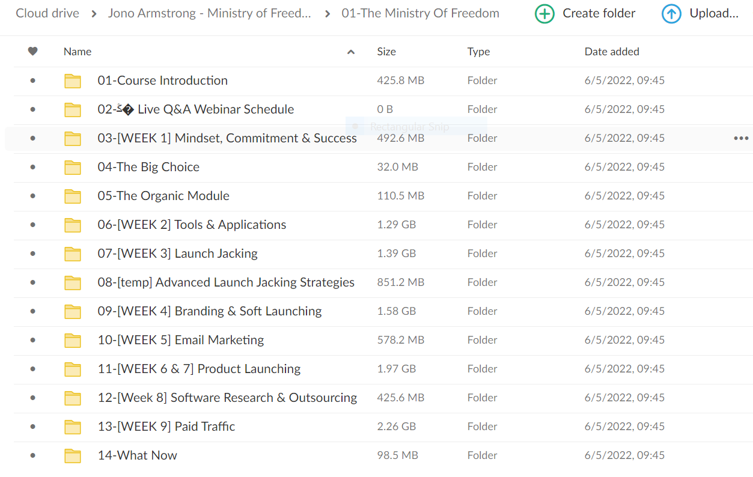The image size is (753, 477).
Task: Open the 04-The Big Choice folder icon
Action: pyautogui.click(x=73, y=167)
